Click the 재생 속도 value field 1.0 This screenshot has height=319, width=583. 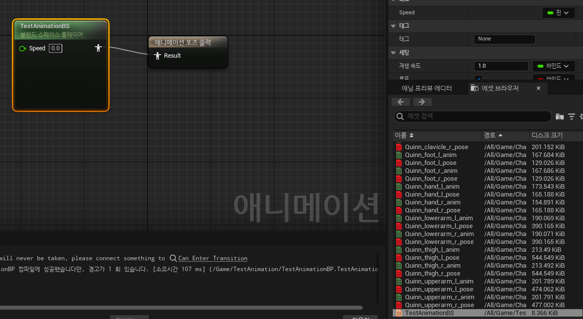coord(501,66)
